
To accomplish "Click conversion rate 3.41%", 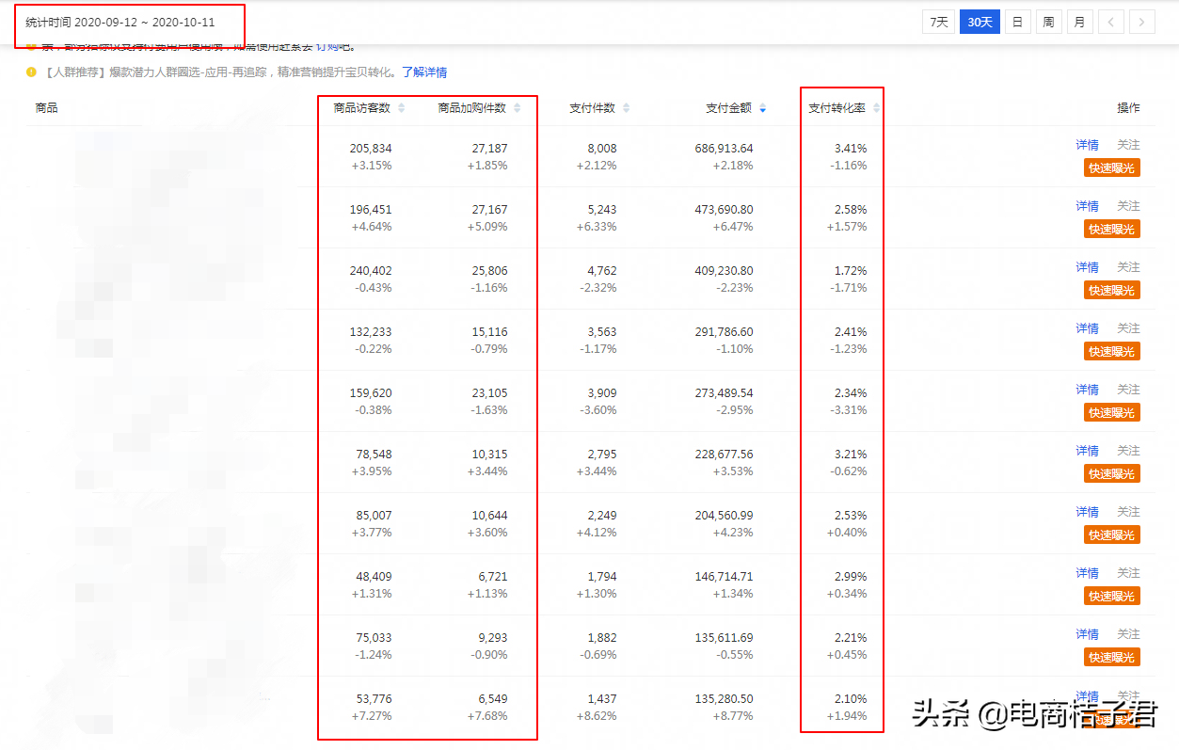I will coord(851,149).
